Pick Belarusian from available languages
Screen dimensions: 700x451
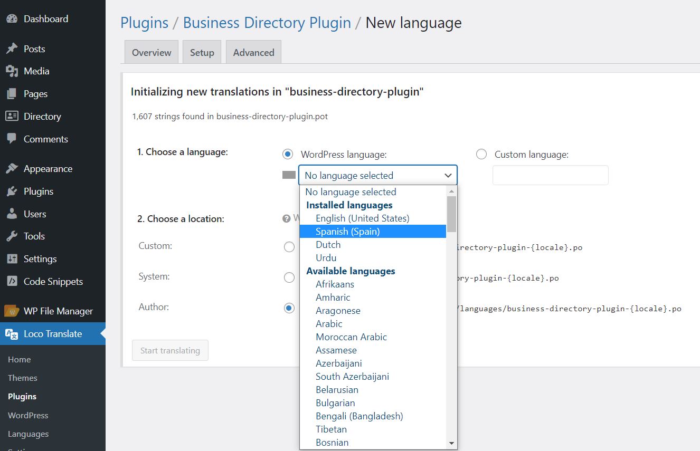pyautogui.click(x=373, y=390)
